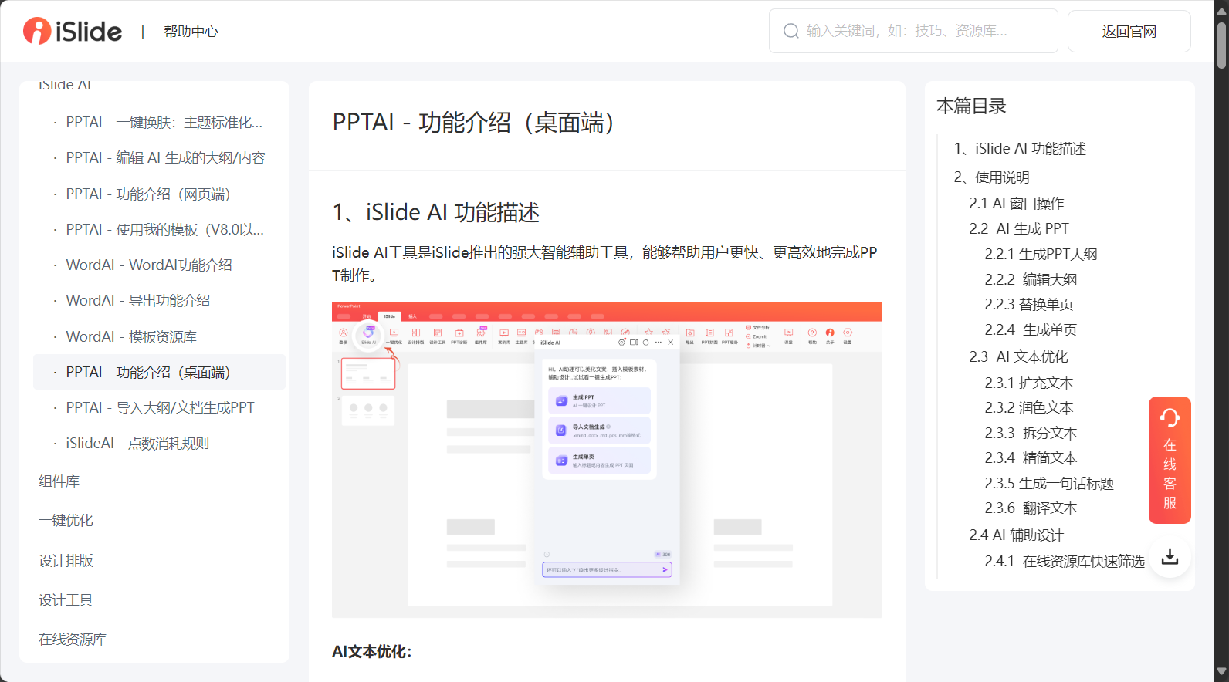Screen dimensions: 1229x682
Task: Open the 在线客服 support widget
Action: point(1170,460)
